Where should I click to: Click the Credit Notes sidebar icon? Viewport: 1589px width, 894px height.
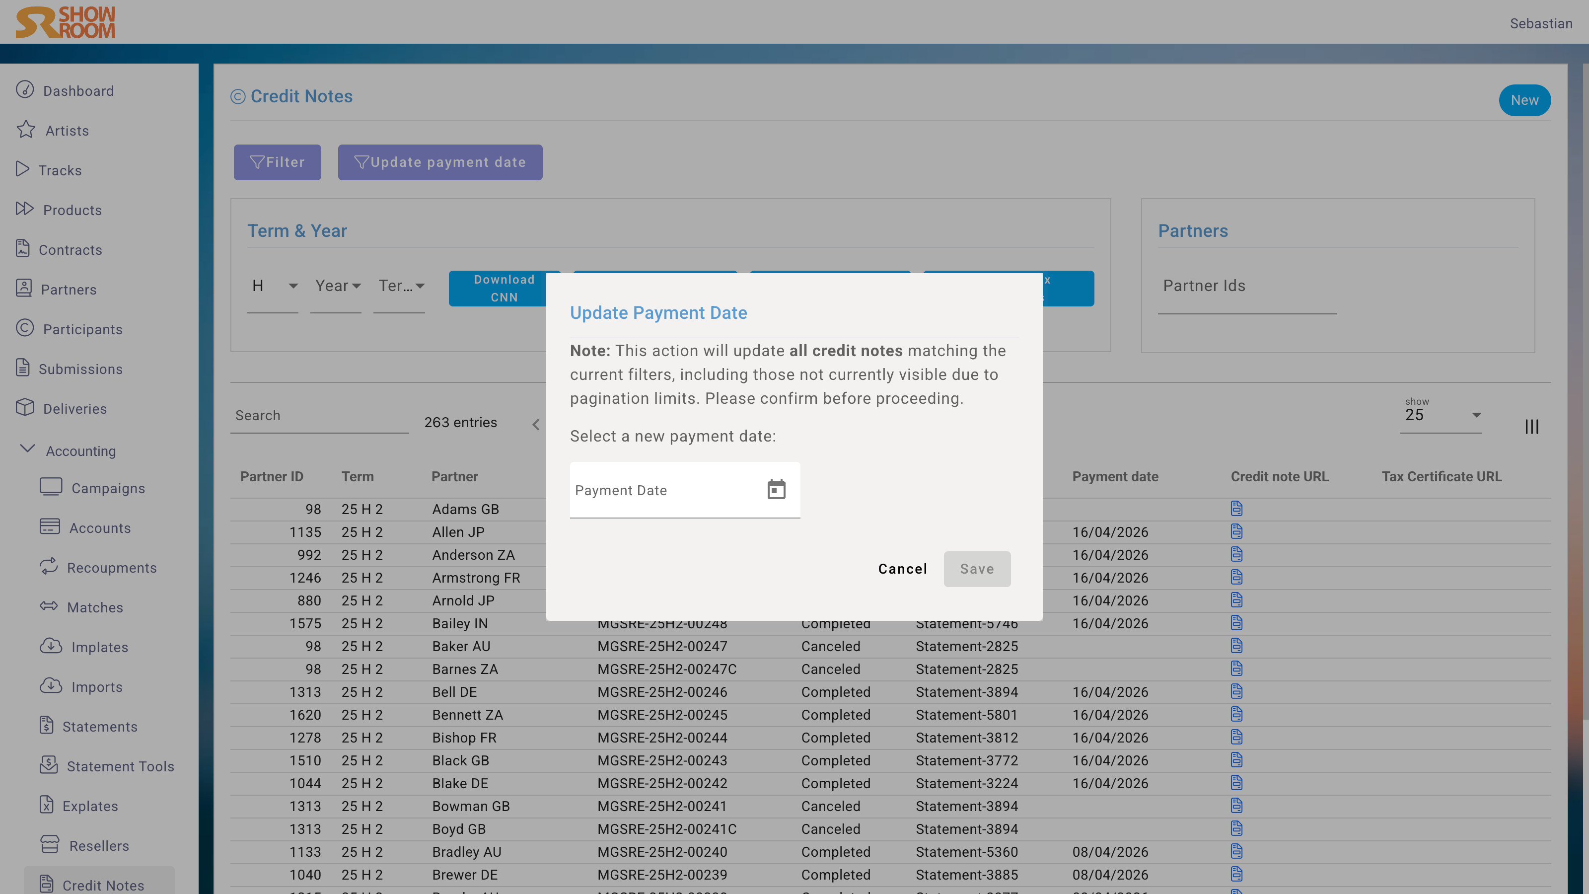tap(46, 884)
